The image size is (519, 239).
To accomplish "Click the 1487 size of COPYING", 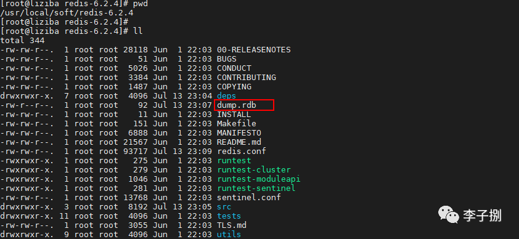I will (138, 87).
